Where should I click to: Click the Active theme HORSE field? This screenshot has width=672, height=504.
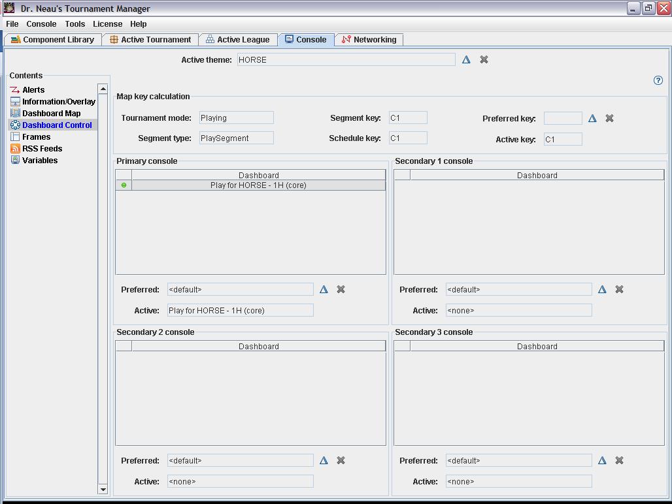point(346,59)
